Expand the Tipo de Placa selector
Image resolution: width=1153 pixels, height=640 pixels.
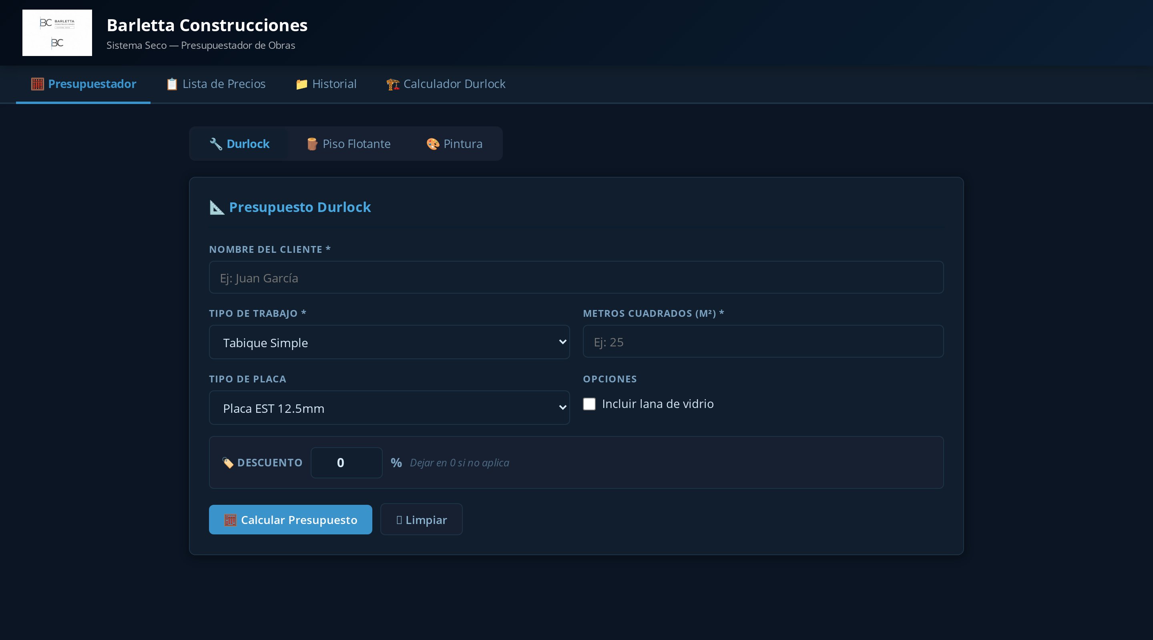(x=389, y=408)
